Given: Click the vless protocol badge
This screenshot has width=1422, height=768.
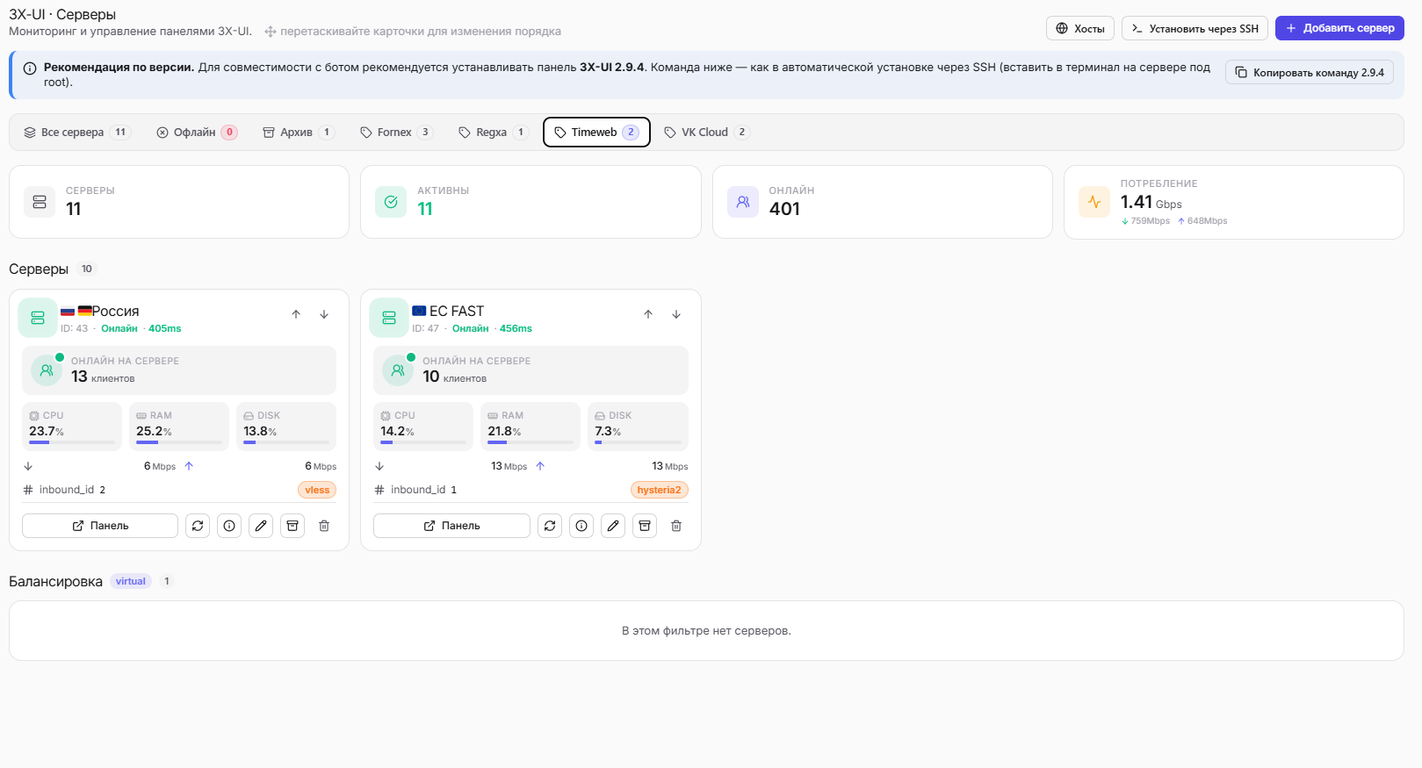Looking at the screenshot, I should tap(317, 490).
